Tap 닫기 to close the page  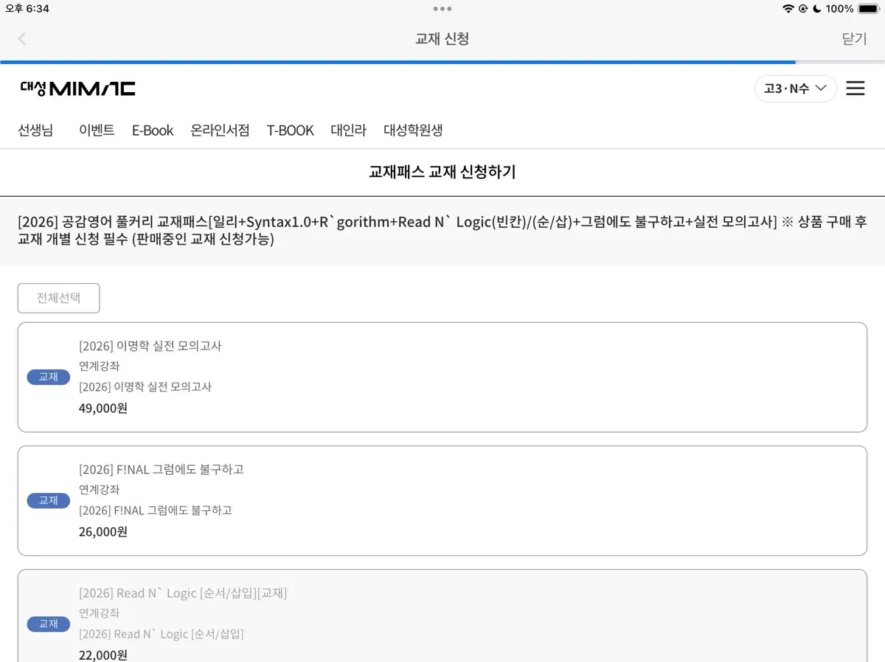[853, 39]
